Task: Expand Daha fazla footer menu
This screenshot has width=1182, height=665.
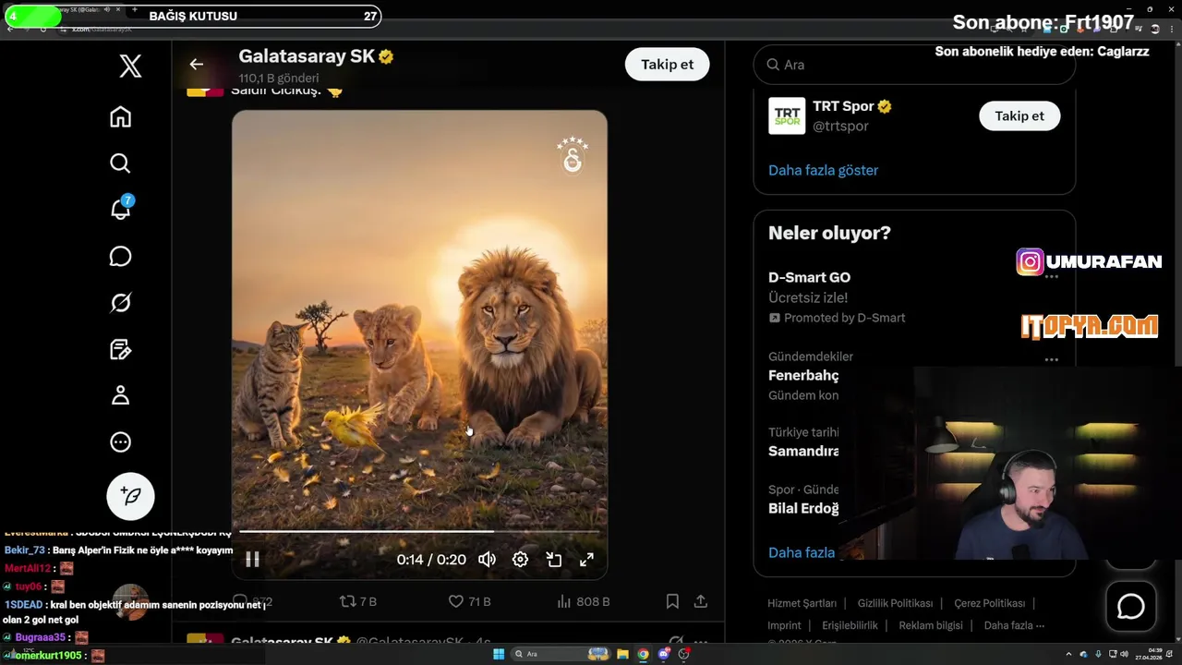Action: (x=1014, y=625)
